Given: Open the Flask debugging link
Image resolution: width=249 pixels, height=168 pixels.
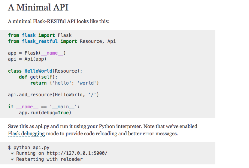Looking at the screenshot, I should pos(26,133).
